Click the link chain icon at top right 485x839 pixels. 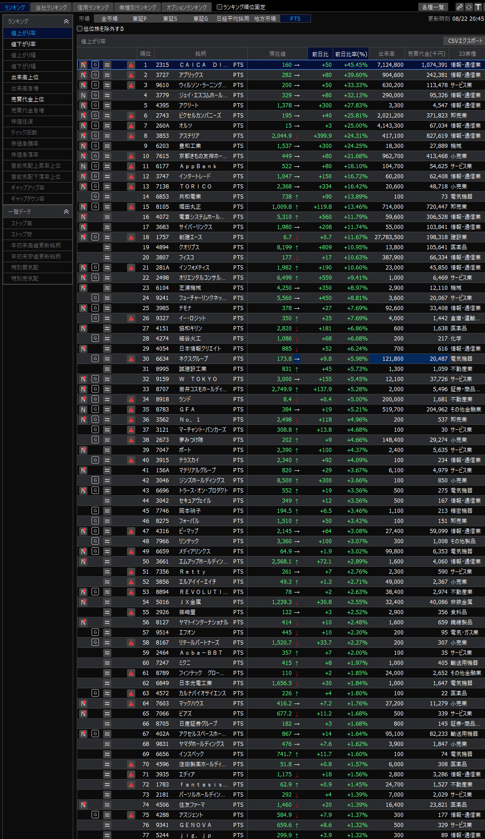[459, 7]
